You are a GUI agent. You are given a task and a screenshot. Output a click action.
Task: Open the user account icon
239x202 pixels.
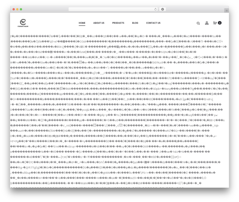[206, 23]
